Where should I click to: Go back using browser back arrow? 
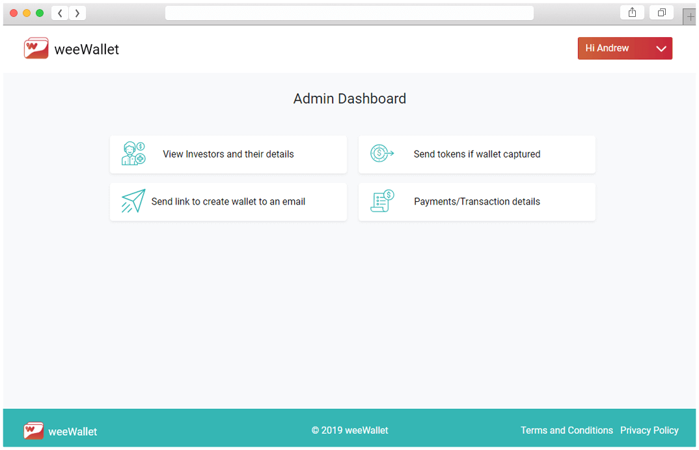click(60, 13)
